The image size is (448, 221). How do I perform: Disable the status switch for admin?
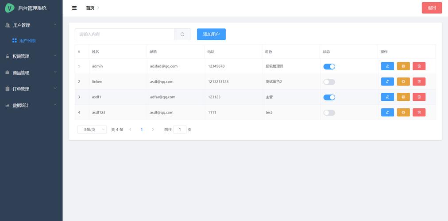[x=329, y=66]
